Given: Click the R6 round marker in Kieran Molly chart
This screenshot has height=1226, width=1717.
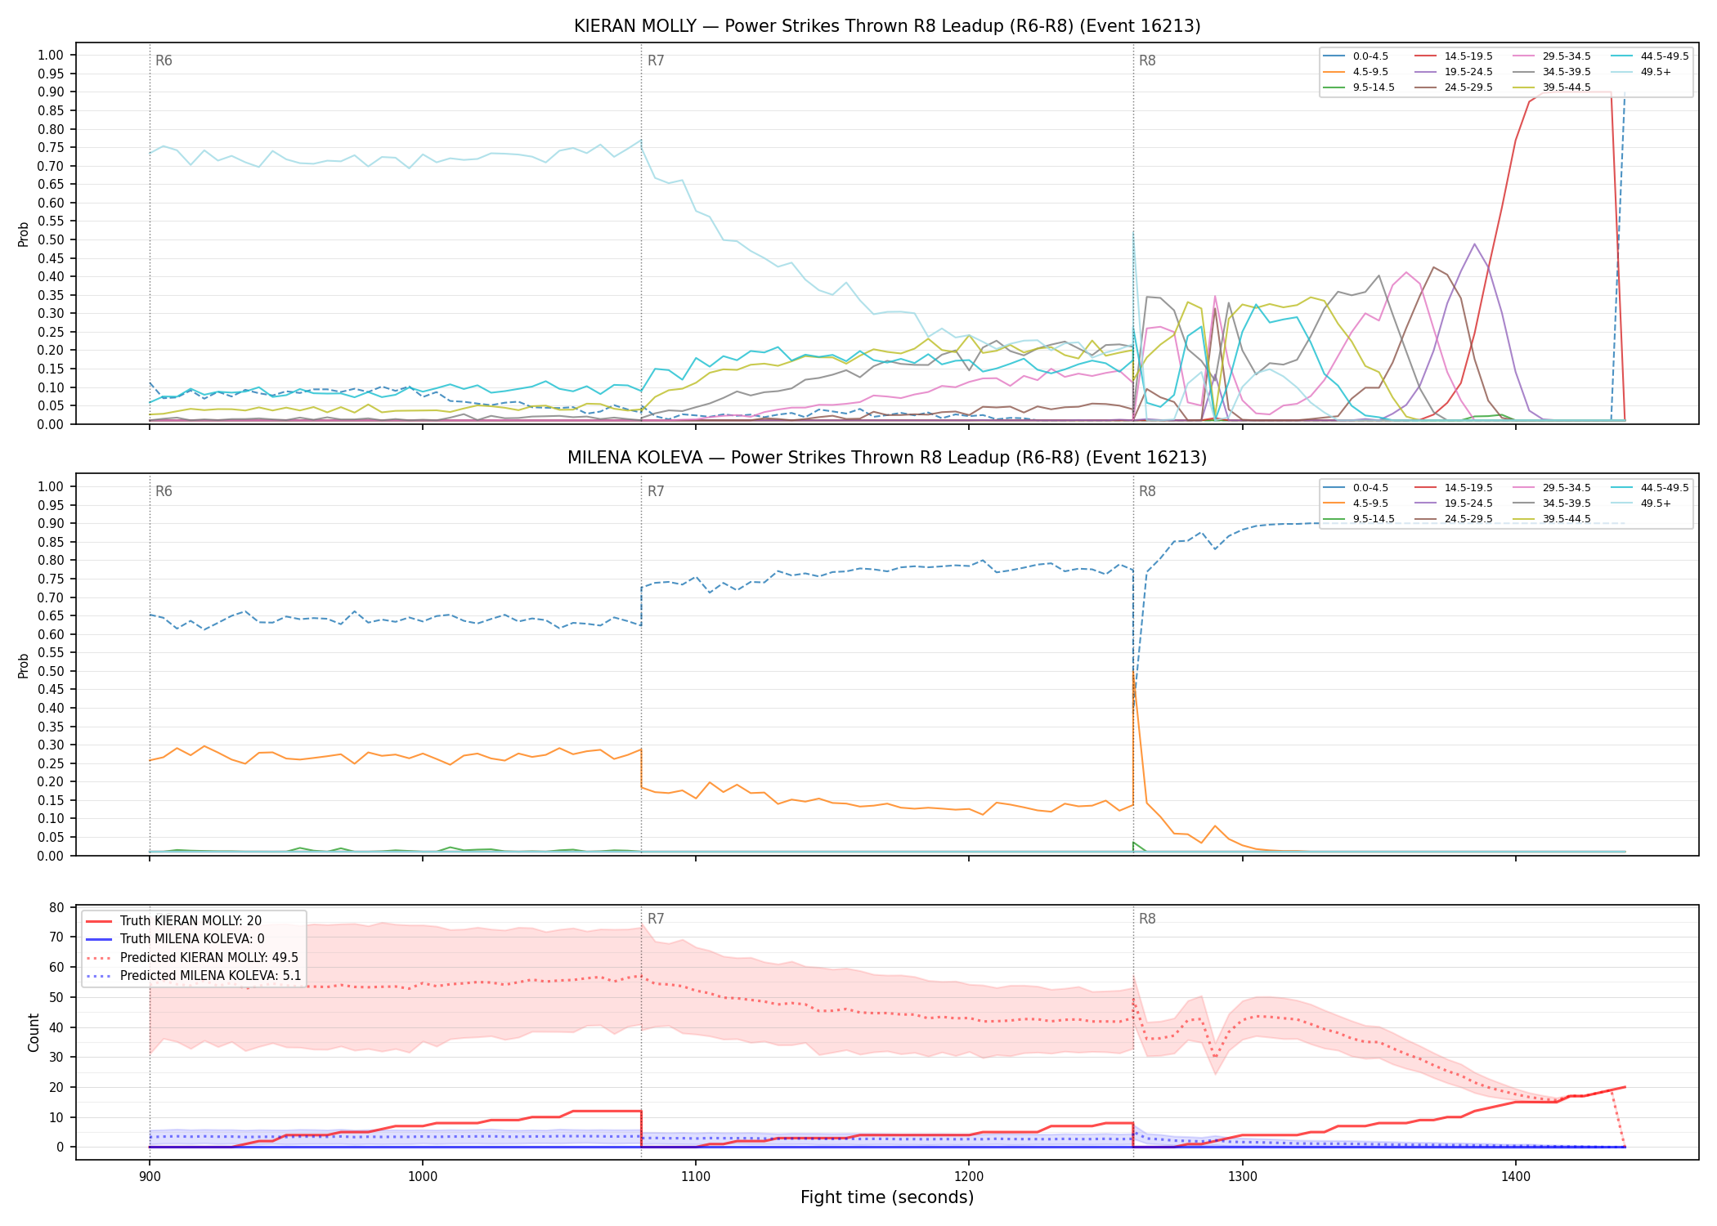Looking at the screenshot, I should pyautogui.click(x=164, y=60).
